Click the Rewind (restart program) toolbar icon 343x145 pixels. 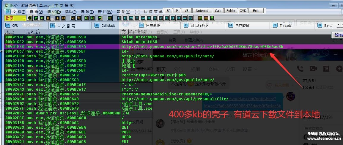42,18
